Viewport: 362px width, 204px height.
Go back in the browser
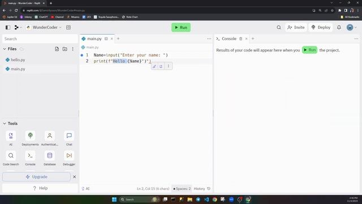[4, 10]
